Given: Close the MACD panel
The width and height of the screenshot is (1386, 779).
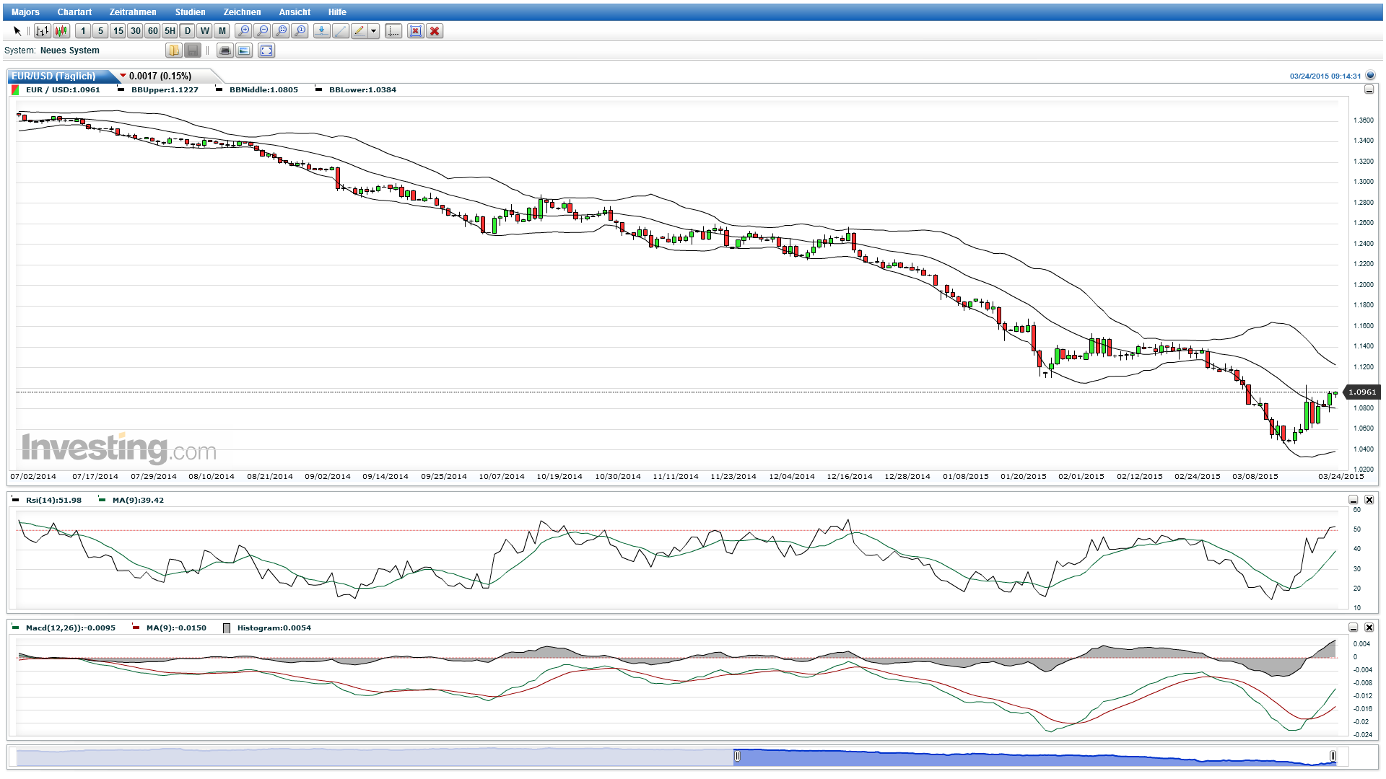Looking at the screenshot, I should pyautogui.click(x=1369, y=628).
